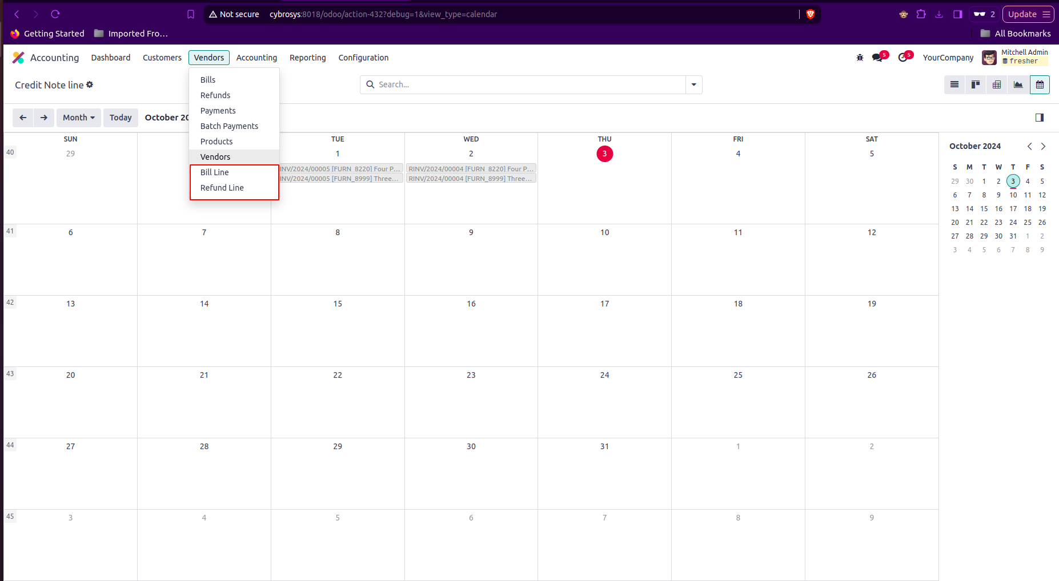This screenshot has height=581, width=1059.
Task: Choose Refund Line from Vendors menu
Action: click(x=222, y=188)
